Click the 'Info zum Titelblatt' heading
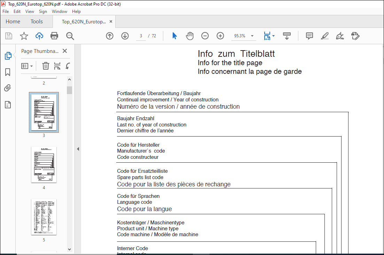Screen dimensions: 384x255 pyautogui.click(x=236, y=54)
